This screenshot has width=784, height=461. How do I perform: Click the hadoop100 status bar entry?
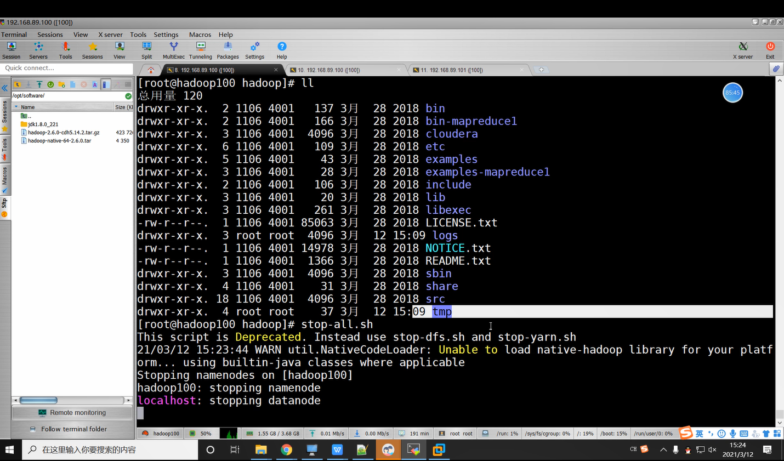pyautogui.click(x=161, y=434)
